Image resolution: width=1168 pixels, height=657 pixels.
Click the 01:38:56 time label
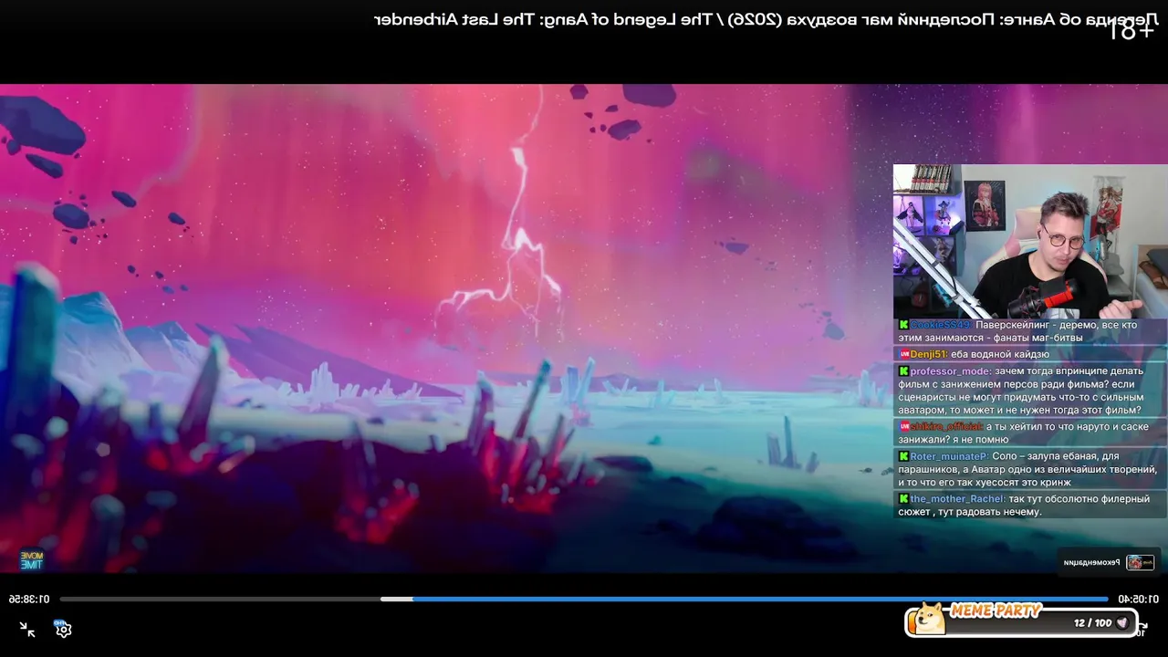[29, 600]
